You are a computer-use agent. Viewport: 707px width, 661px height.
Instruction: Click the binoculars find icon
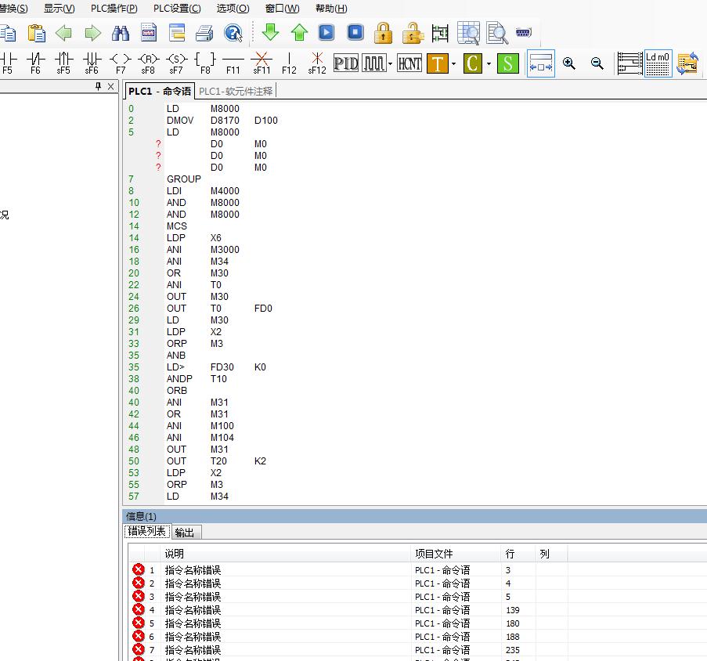(121, 32)
